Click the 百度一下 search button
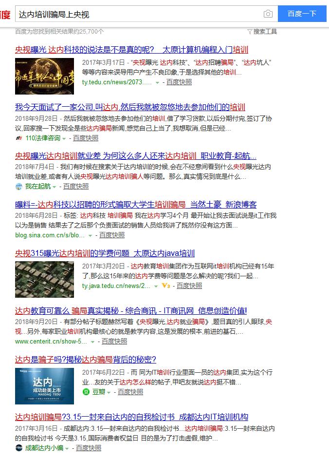329x460 pixels. (302, 14)
